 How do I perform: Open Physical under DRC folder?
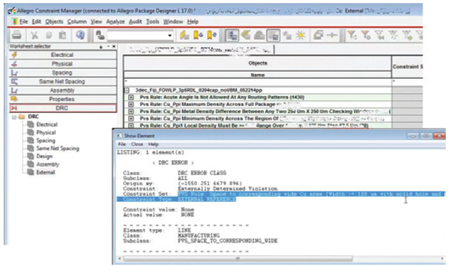click(46, 132)
